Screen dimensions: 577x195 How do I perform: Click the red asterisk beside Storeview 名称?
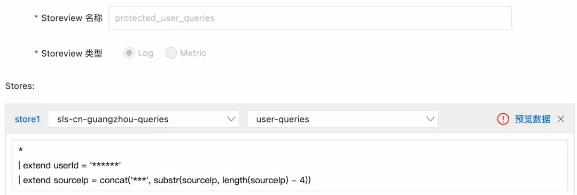coord(36,18)
